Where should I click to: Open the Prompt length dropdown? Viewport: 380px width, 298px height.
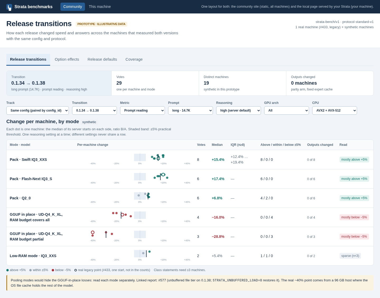click(191, 110)
